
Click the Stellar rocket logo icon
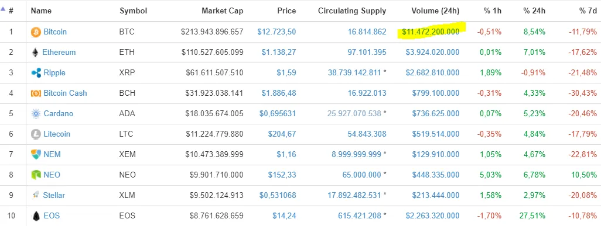coord(35,196)
